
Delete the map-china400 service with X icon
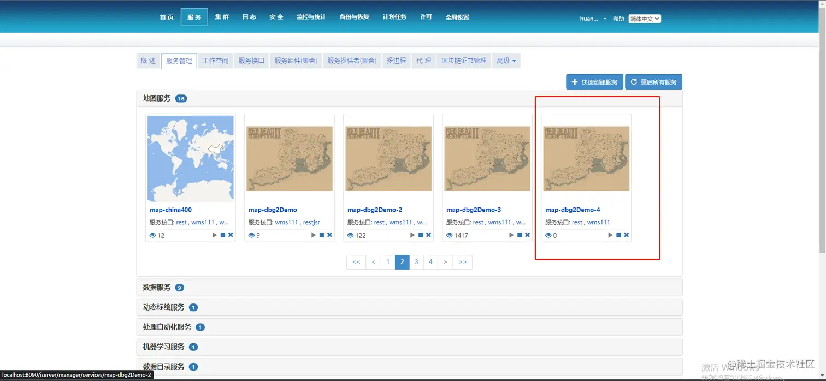[x=231, y=235]
